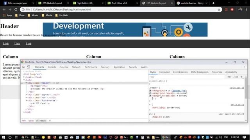Uncheck the background-repeat property checkbox
Screen dimensions: 250x140
[150, 93]
